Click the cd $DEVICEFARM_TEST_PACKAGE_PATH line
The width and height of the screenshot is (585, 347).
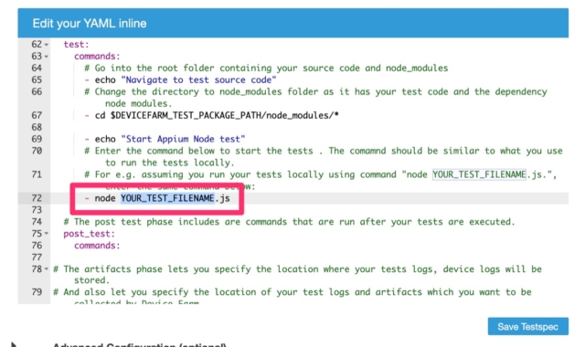211,115
